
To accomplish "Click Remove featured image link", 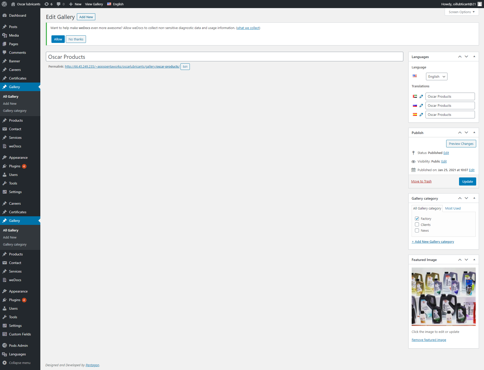I will (429, 340).
